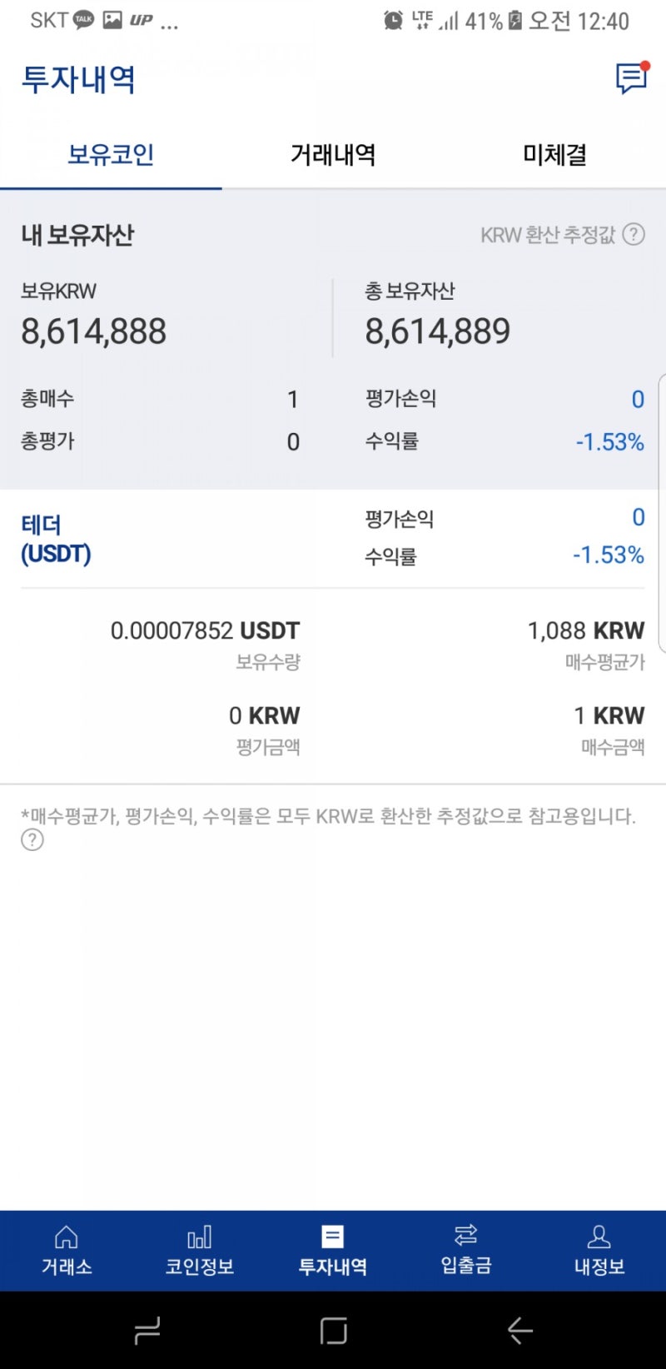Screen dimensions: 666x1369
Task: Open the KakaoTalk icon in the status bar
Action: click(82, 18)
